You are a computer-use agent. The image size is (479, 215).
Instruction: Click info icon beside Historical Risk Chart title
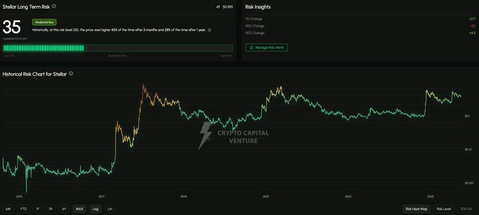(x=71, y=74)
